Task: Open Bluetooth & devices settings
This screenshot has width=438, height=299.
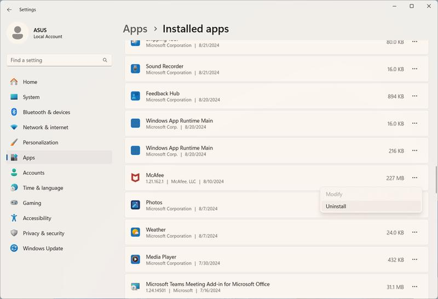Action: click(x=59, y=112)
